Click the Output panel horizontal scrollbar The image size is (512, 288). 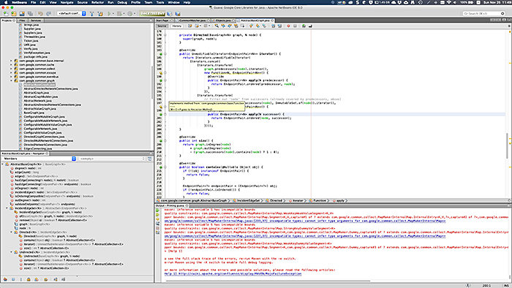pos(268,281)
